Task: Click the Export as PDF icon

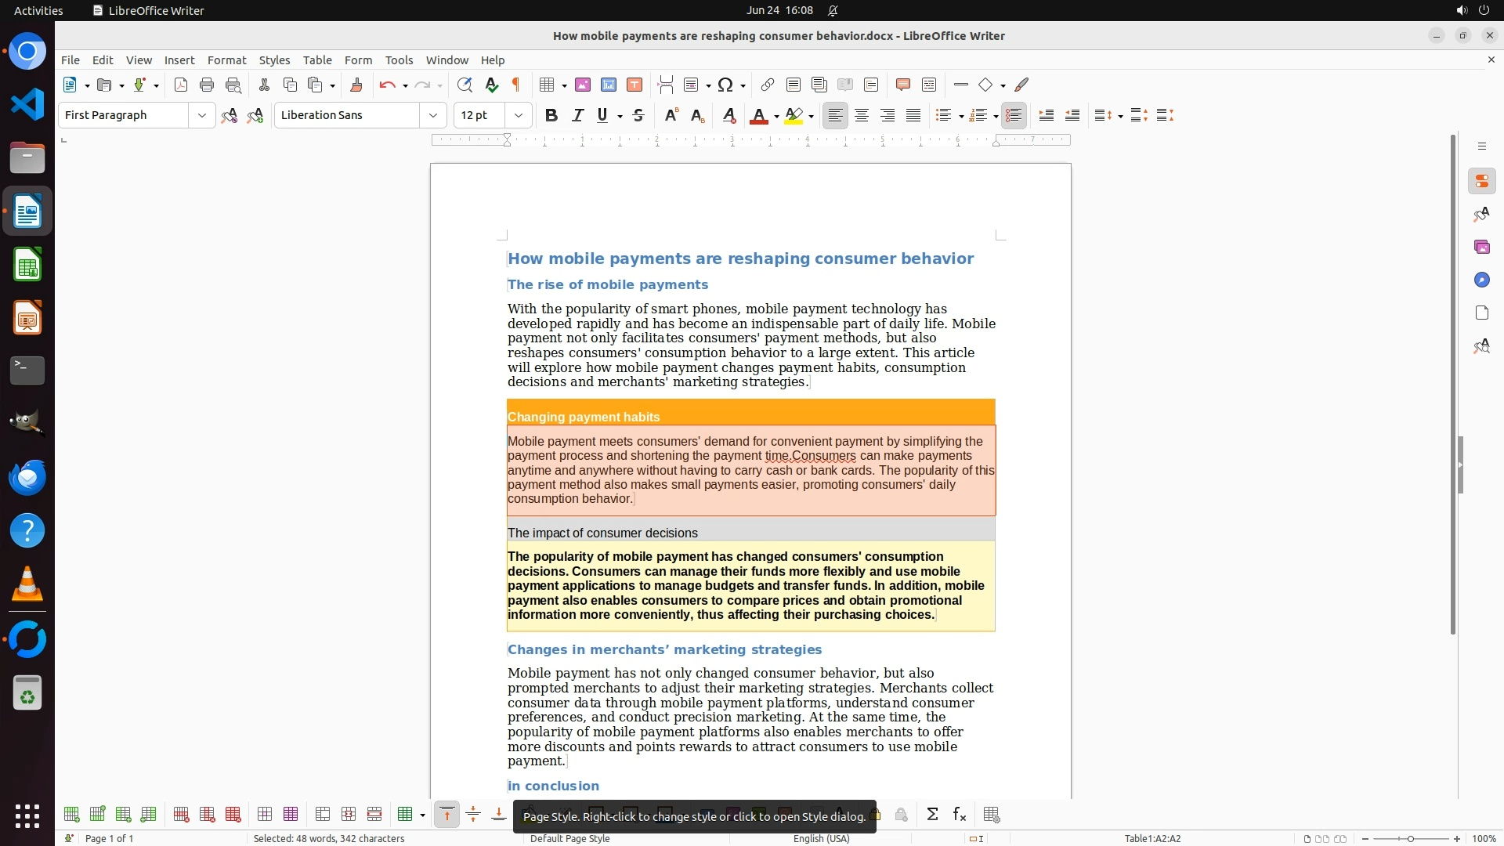Action: tap(181, 85)
